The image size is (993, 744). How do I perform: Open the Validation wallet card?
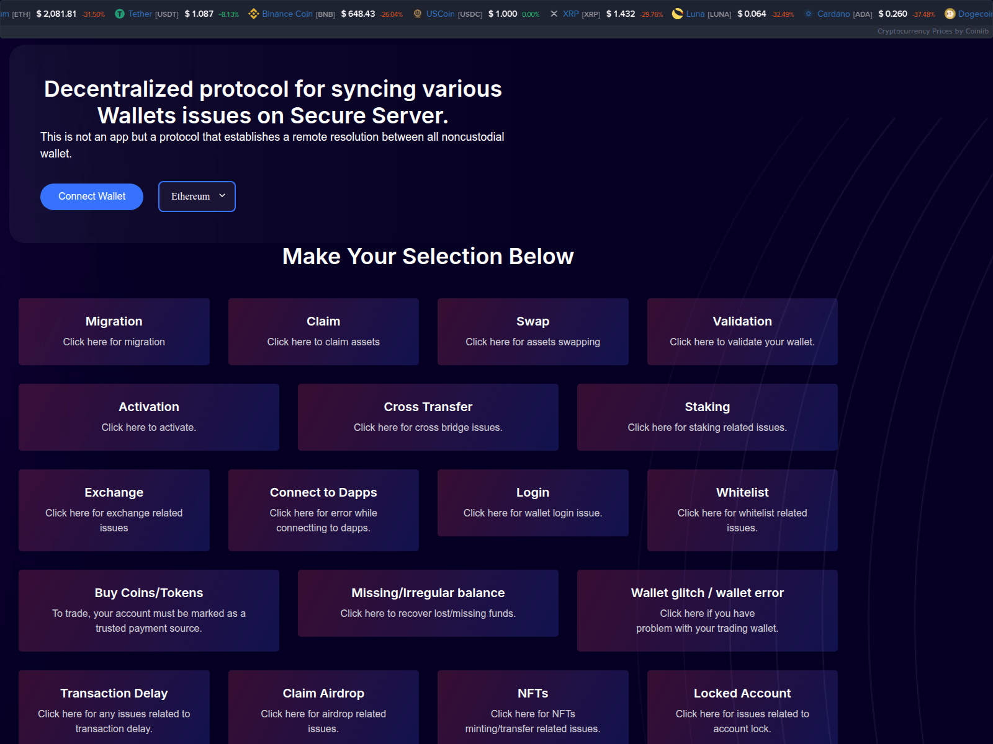[742, 331]
